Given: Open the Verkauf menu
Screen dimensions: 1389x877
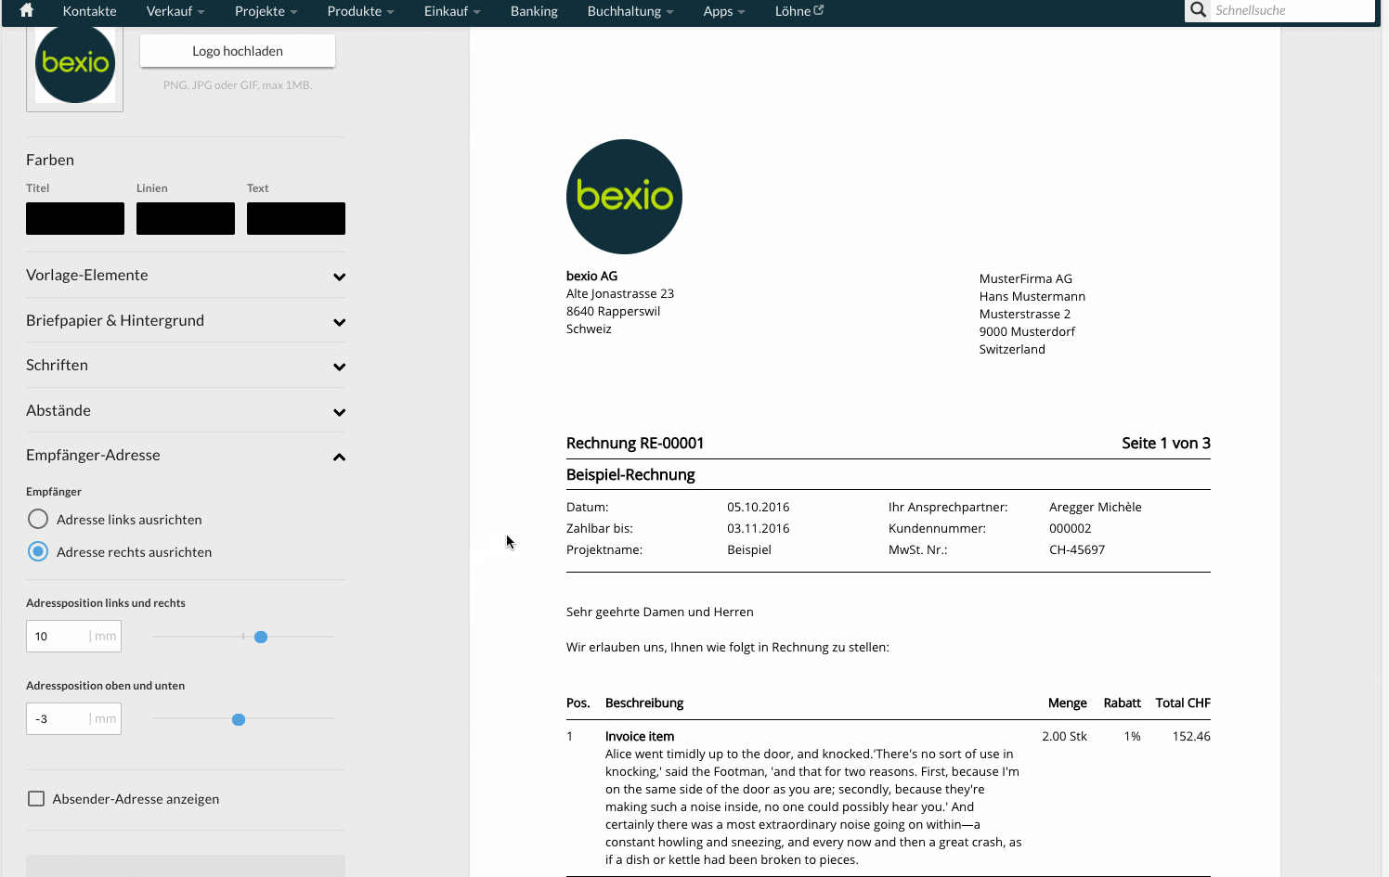Looking at the screenshot, I should [175, 11].
